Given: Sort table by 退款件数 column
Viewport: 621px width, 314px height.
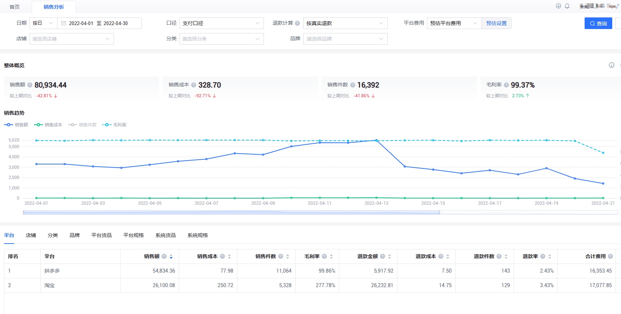Looking at the screenshot, I should 506,257.
